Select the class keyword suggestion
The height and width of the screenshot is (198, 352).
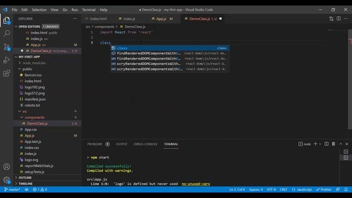point(170,48)
